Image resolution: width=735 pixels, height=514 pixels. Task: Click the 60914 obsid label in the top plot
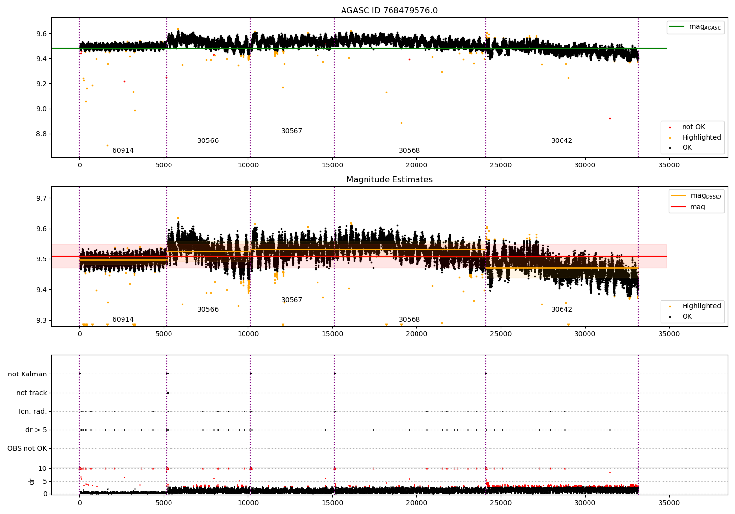coord(123,151)
